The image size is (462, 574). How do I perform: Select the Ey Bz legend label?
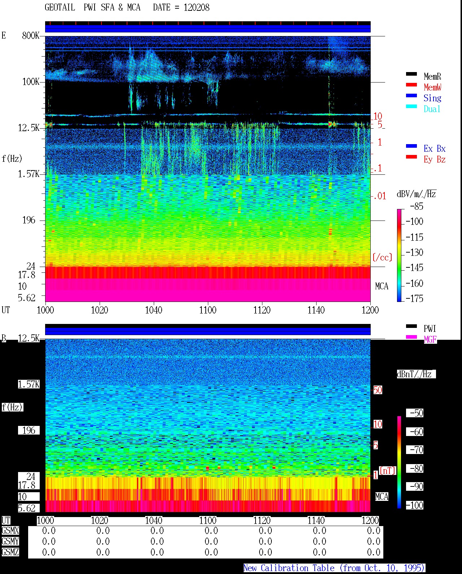[x=435, y=159]
